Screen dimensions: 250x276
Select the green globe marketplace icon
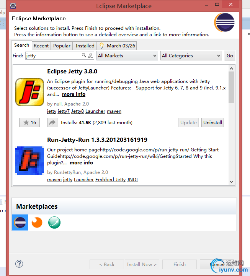point(54,222)
